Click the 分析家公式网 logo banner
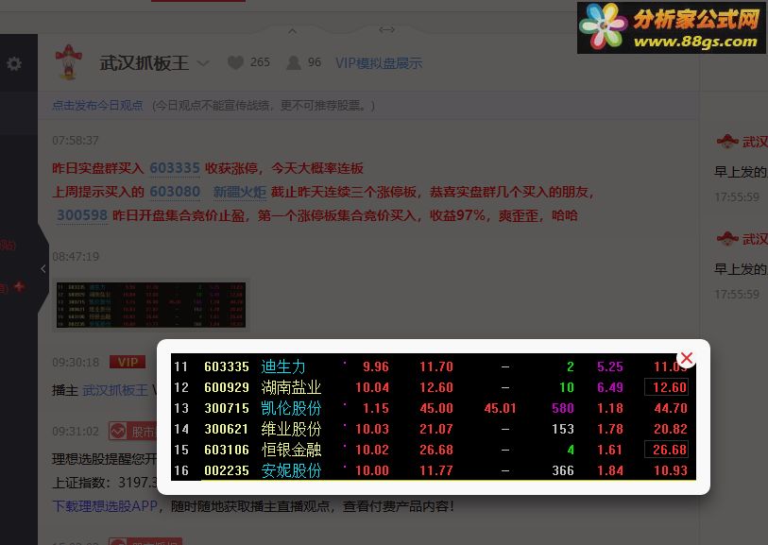 (x=671, y=27)
